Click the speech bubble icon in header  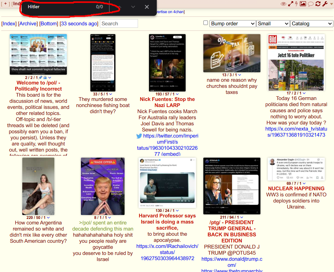310,4
